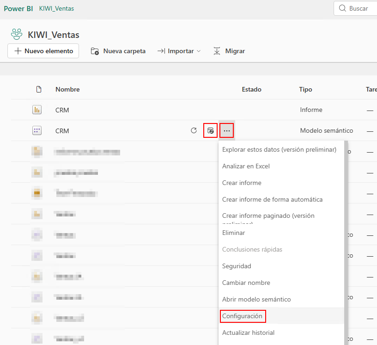Viewport: 377px width, 345px height.
Task: Select Configuración from the context menu
Action: click(x=242, y=316)
